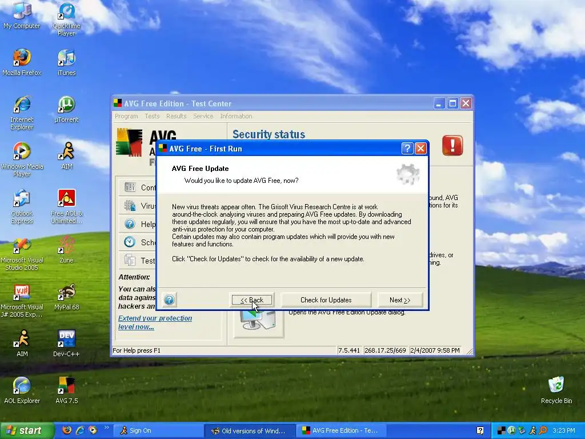Click the Internet Explorer quick launch icon
Image resolution: width=585 pixels, height=439 pixels.
[x=80, y=430]
